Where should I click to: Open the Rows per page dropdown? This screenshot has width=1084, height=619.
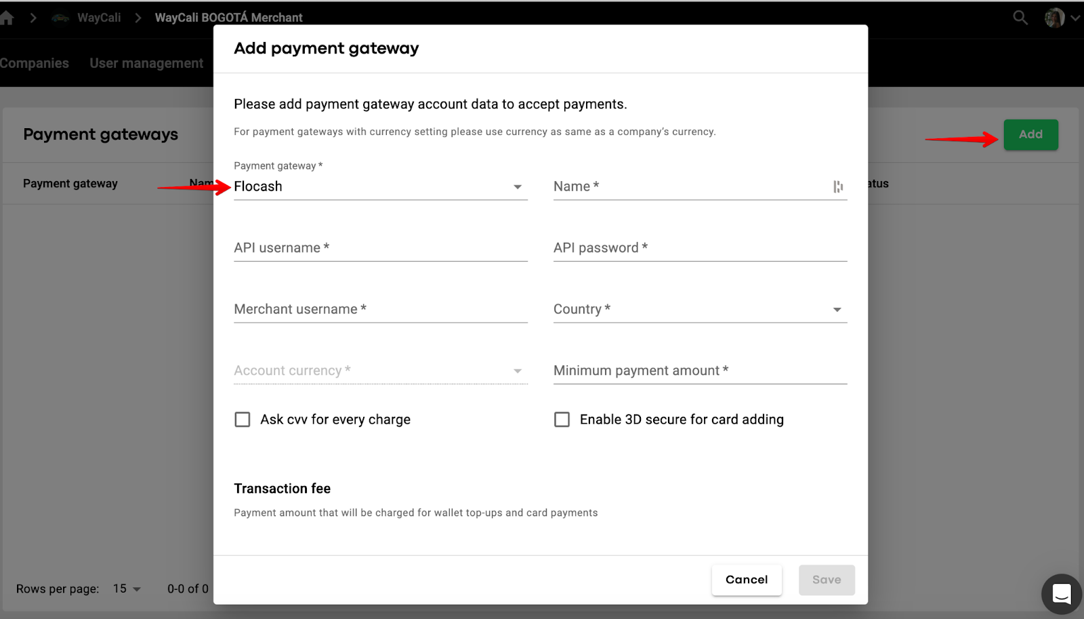pos(127,588)
